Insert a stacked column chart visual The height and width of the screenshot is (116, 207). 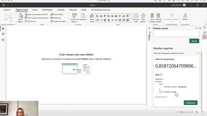pos(101,16)
